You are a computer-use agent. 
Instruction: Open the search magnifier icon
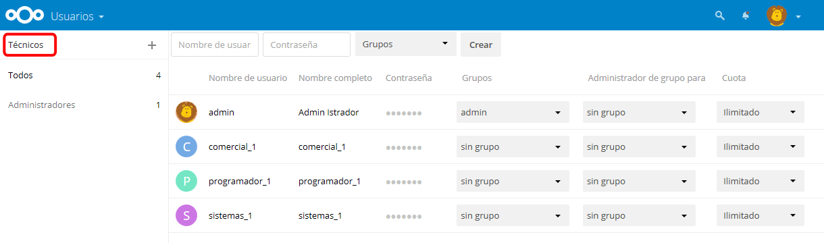(720, 16)
